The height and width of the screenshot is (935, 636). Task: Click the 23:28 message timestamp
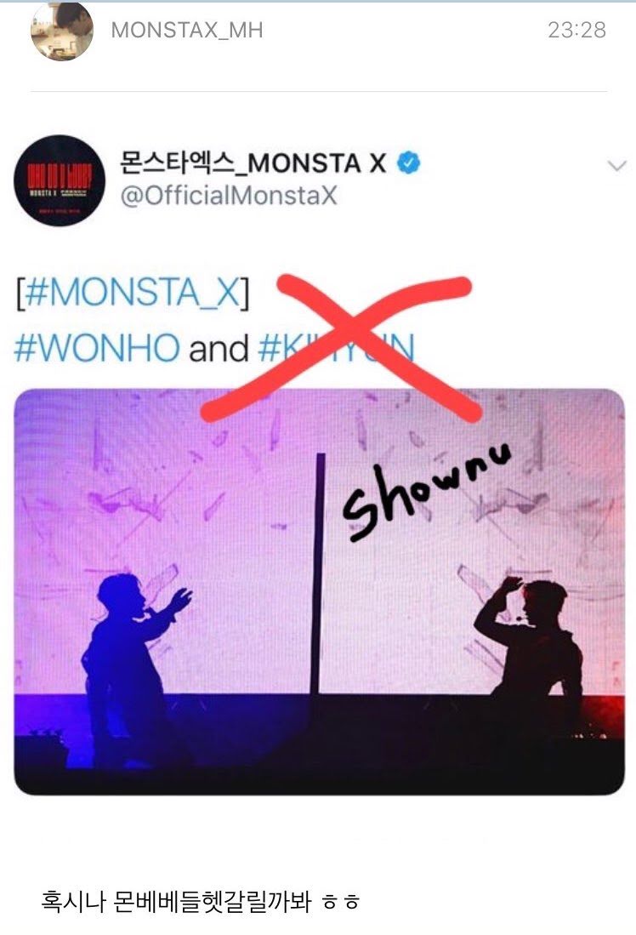coord(576,30)
